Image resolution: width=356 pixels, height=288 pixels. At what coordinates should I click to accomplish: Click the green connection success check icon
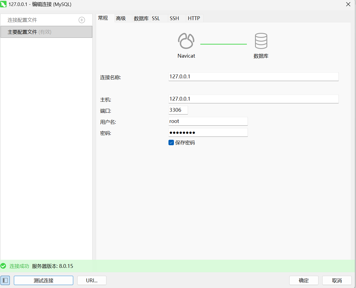pos(3,266)
